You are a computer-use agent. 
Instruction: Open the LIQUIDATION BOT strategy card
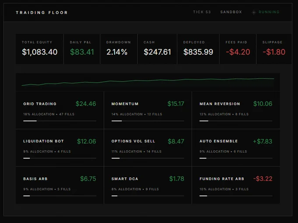coord(60,148)
